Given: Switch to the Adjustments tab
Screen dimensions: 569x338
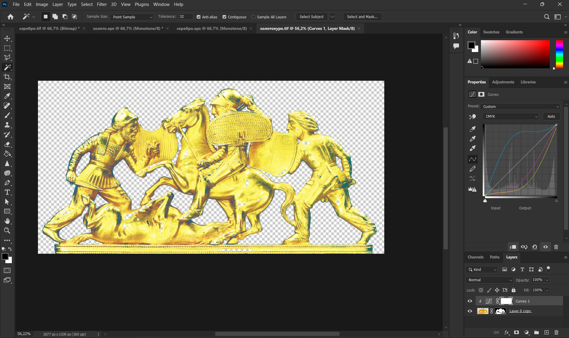Looking at the screenshot, I should click(503, 82).
